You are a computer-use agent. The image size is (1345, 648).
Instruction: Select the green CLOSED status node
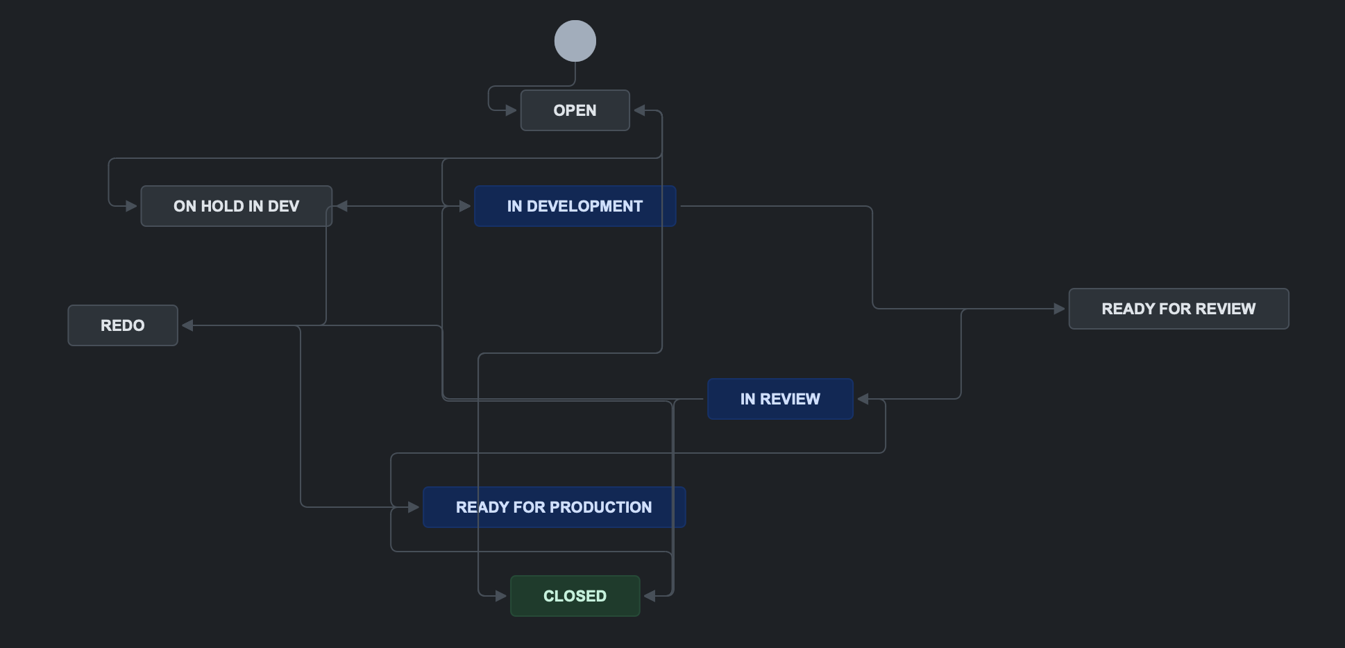coord(575,596)
